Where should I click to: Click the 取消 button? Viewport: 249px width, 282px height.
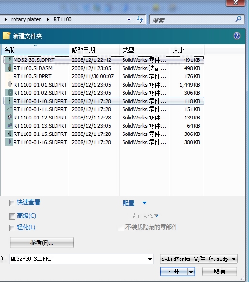click(220, 271)
